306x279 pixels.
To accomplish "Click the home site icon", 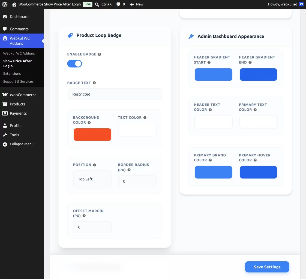I will pyautogui.click(x=14, y=4).
